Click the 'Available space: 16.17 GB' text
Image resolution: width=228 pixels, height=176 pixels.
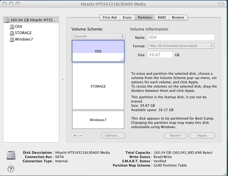tap(152, 110)
